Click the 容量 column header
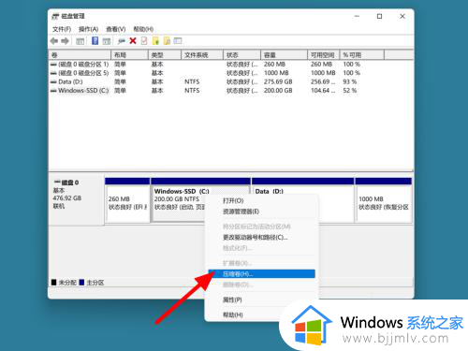Viewport: 468px width, 351px height. click(x=285, y=55)
